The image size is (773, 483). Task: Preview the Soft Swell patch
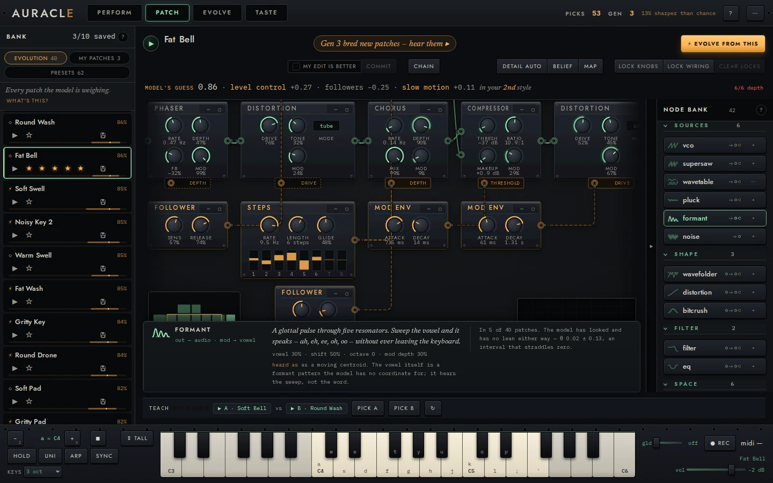[15, 202]
